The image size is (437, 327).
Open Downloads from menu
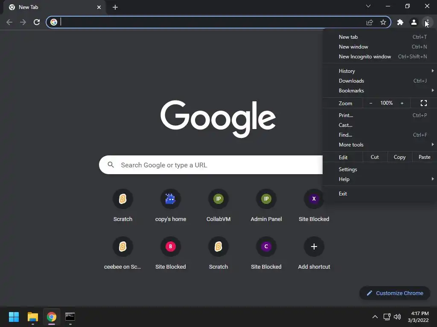click(380, 80)
